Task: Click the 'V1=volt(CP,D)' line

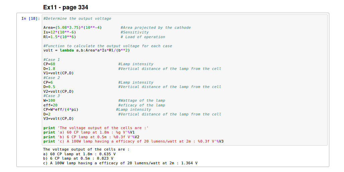Action: (x=59, y=73)
